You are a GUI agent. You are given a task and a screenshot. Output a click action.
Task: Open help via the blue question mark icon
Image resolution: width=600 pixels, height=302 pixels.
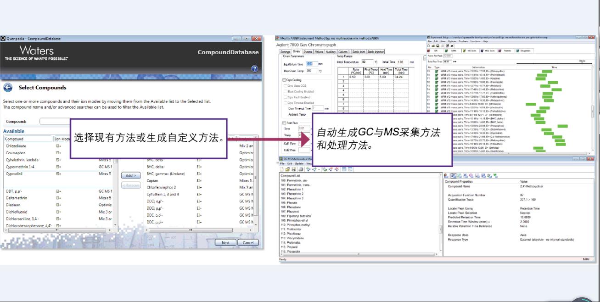[254, 69]
